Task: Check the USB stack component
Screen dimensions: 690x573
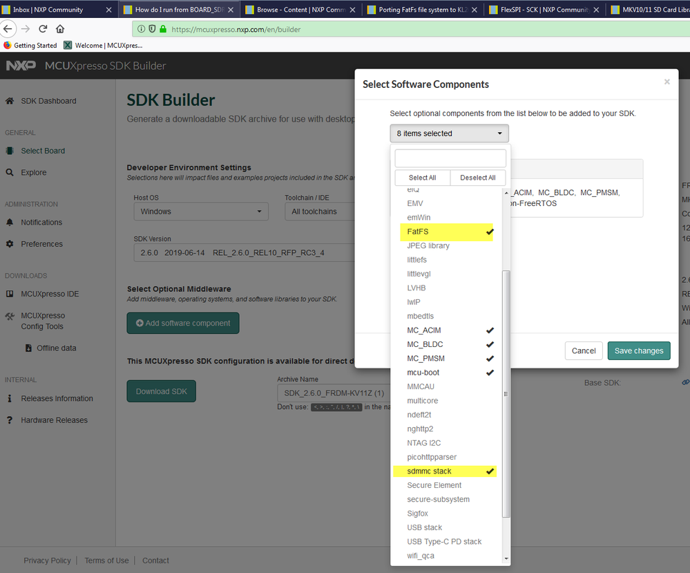Action: click(447, 527)
